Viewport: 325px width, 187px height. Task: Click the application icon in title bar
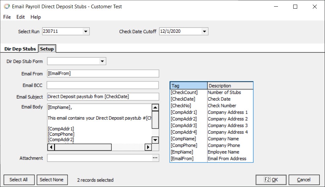point(6,6)
